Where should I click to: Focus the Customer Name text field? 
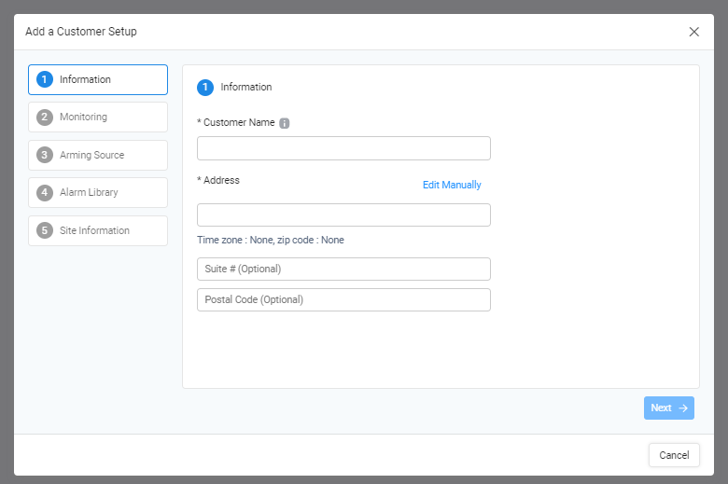343,148
